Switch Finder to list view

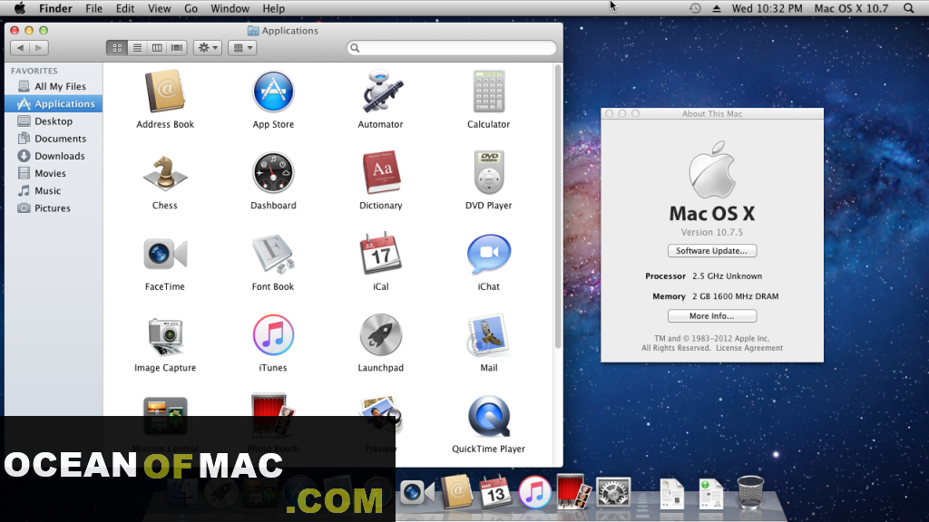click(x=137, y=48)
